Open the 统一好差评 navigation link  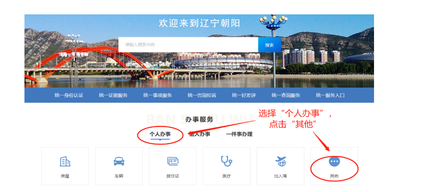coord(244,96)
